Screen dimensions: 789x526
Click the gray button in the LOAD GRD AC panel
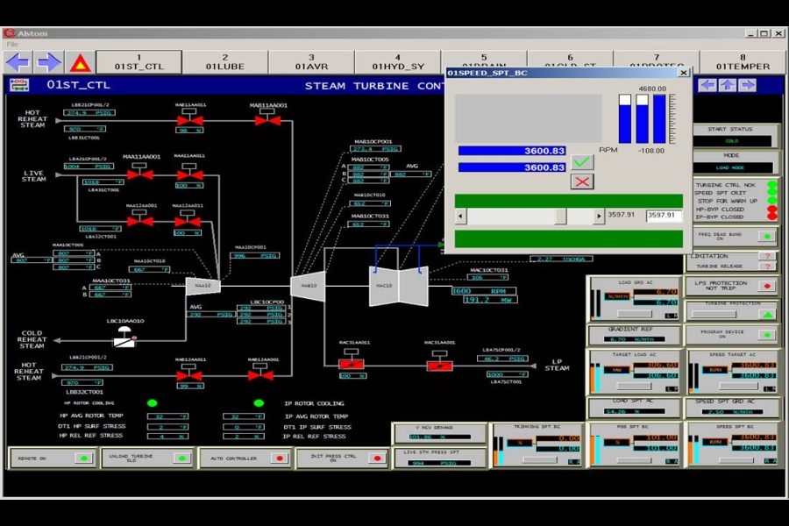pyautogui.click(x=635, y=314)
